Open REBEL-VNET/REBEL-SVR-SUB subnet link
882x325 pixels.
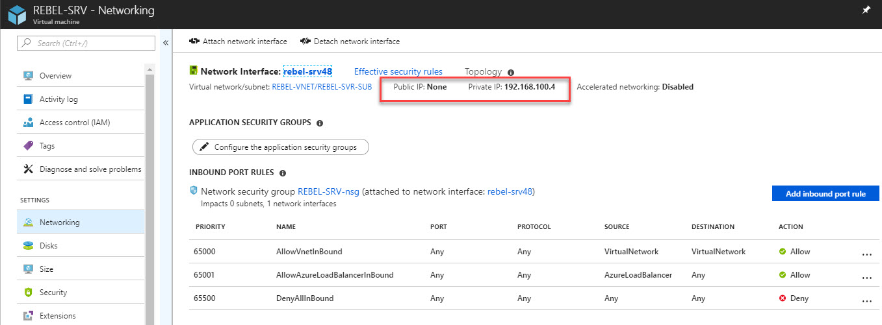pyautogui.click(x=322, y=87)
